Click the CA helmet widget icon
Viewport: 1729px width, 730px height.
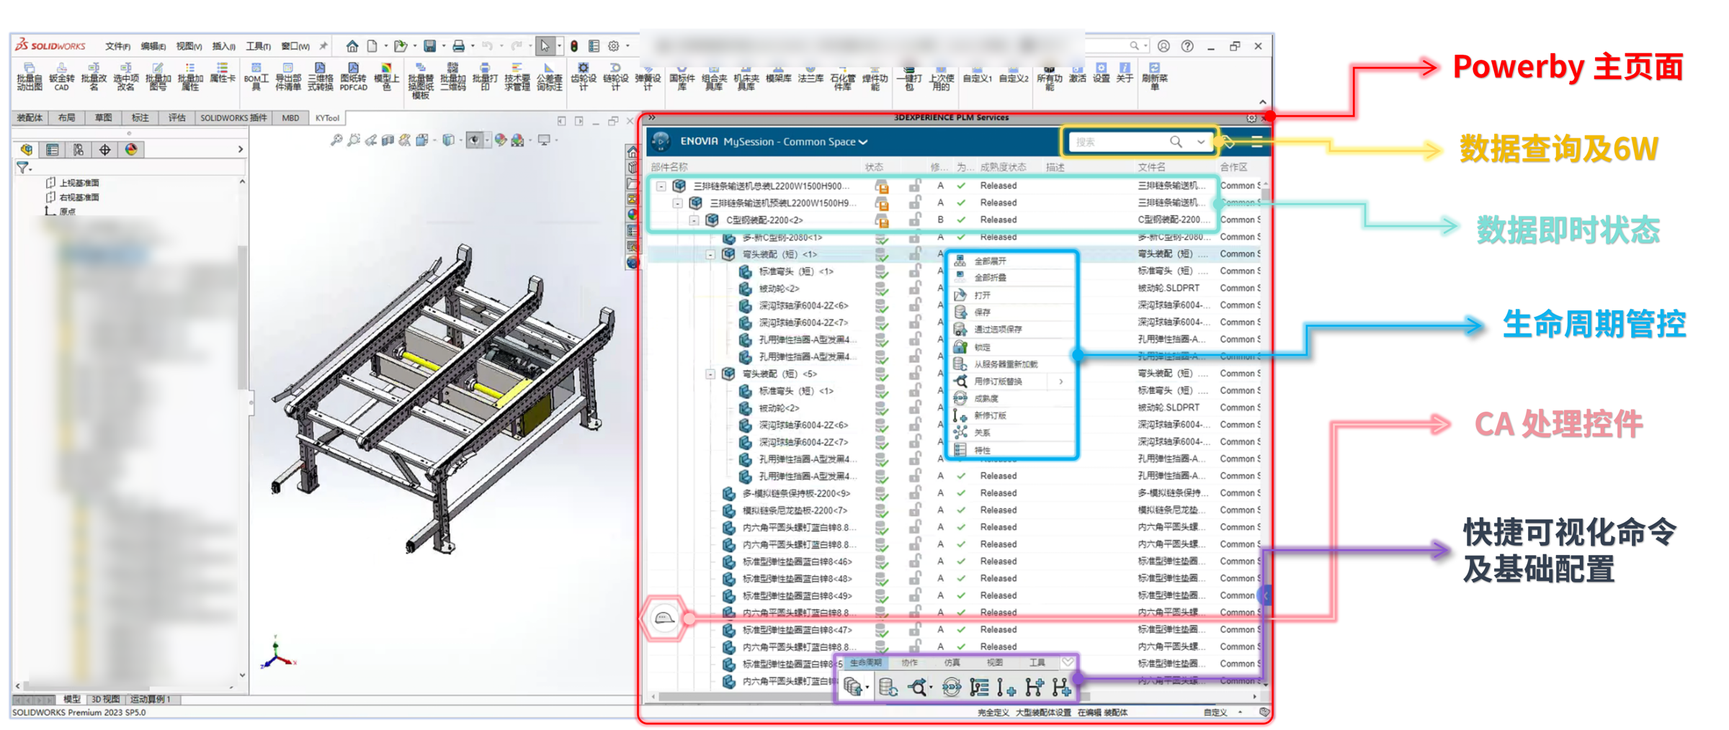[x=664, y=618]
